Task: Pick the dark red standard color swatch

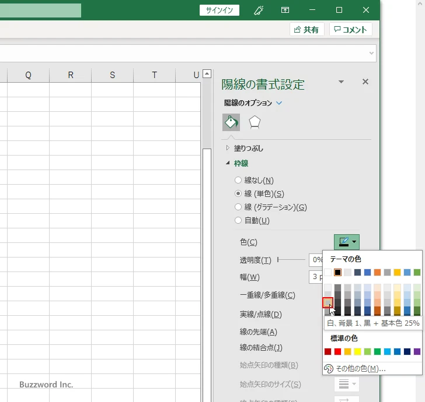Action: point(328,351)
